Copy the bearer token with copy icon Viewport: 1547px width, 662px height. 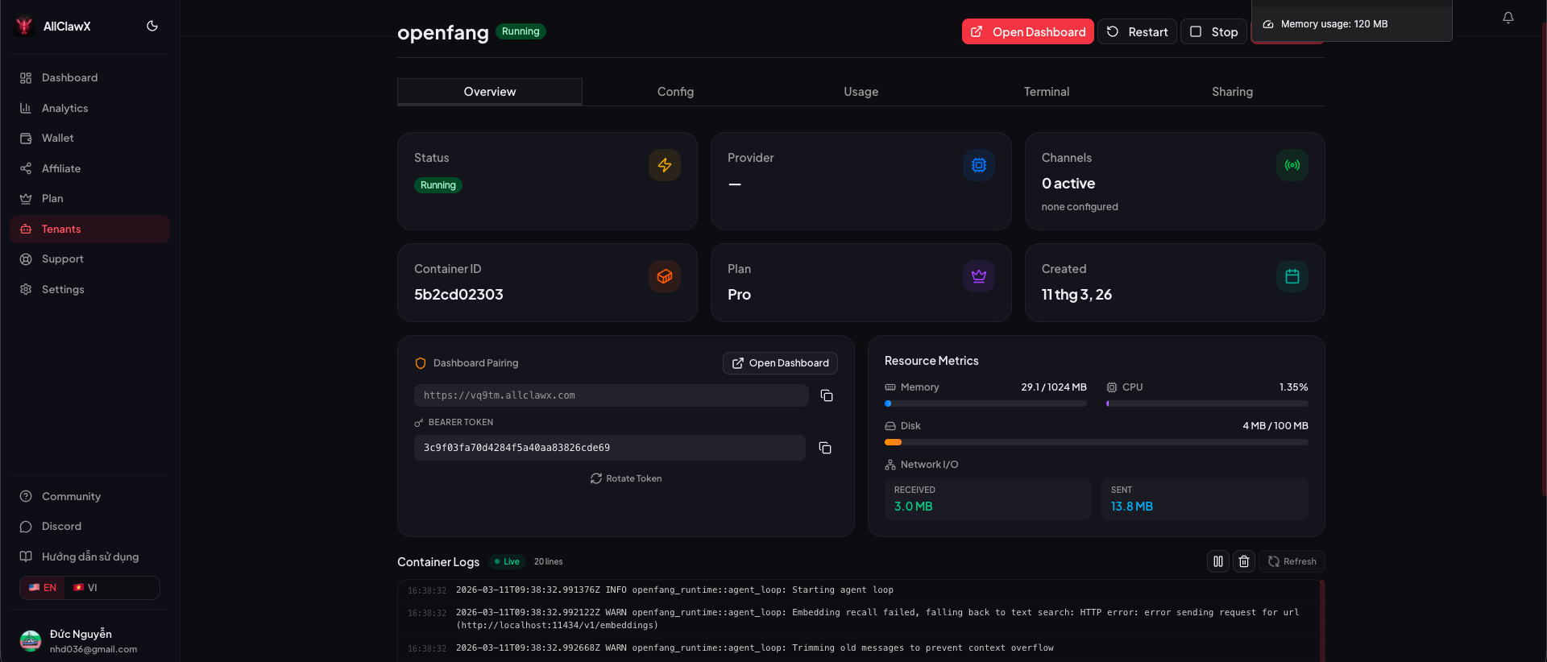point(825,448)
